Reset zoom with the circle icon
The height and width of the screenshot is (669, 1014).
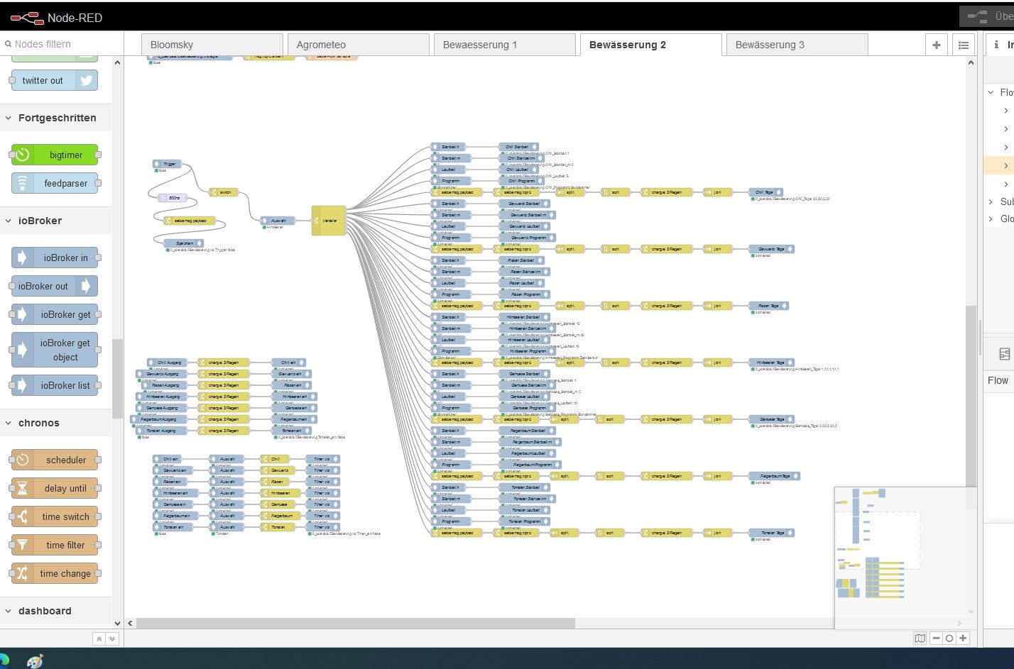(949, 638)
